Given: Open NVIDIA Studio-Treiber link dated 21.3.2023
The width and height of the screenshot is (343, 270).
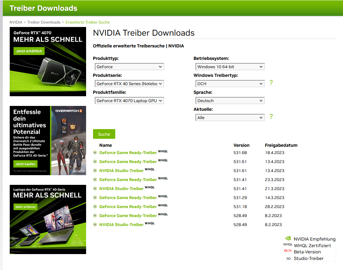Looking at the screenshot, I should pyautogui.click(x=122, y=188).
